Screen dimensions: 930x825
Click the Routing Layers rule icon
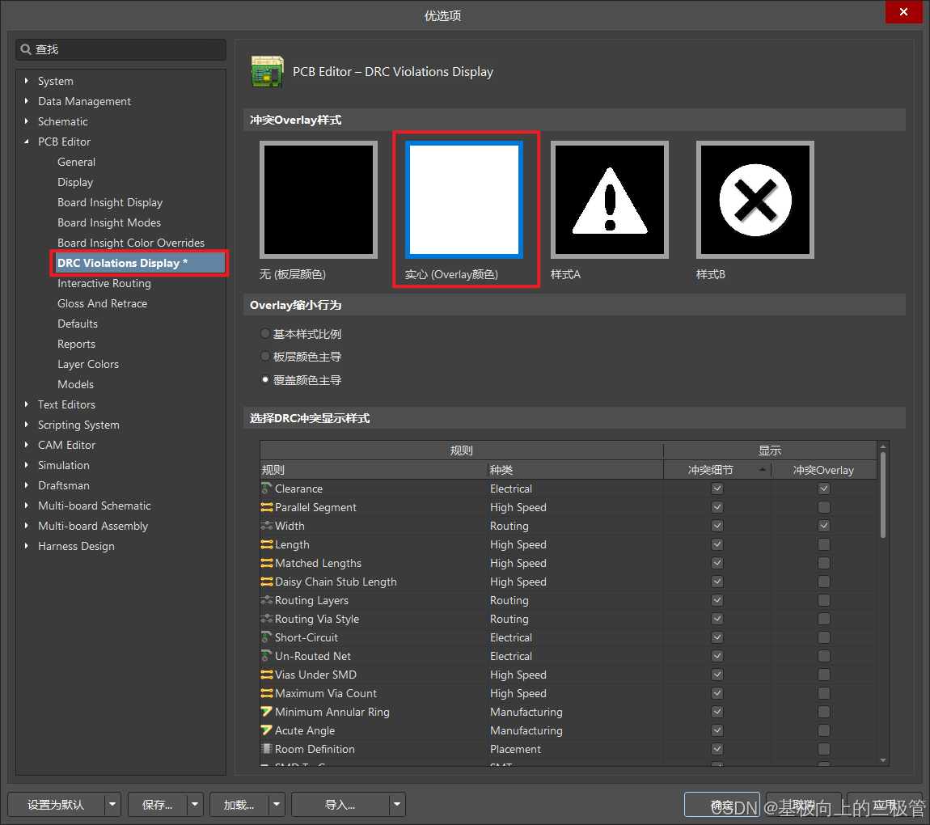point(267,600)
